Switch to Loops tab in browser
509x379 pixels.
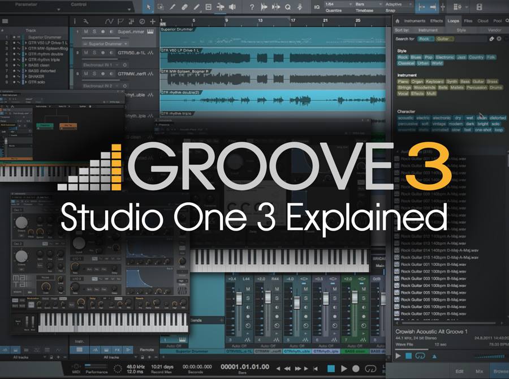pyautogui.click(x=453, y=21)
